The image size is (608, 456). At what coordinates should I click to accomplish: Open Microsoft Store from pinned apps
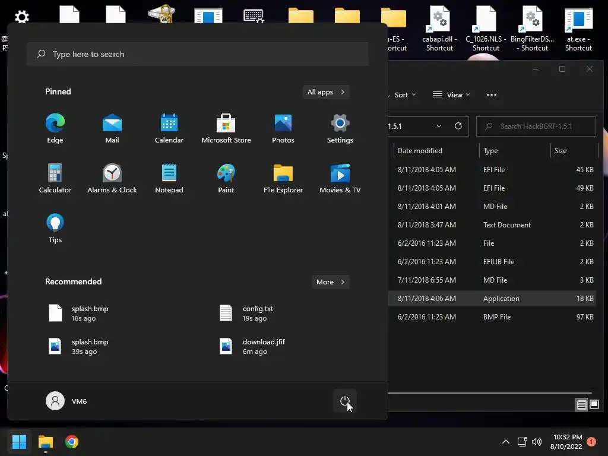(x=226, y=129)
